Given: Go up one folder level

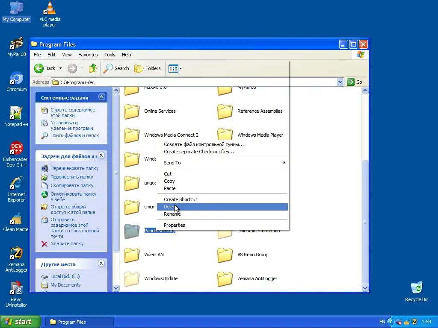Looking at the screenshot, I should click(93, 68).
